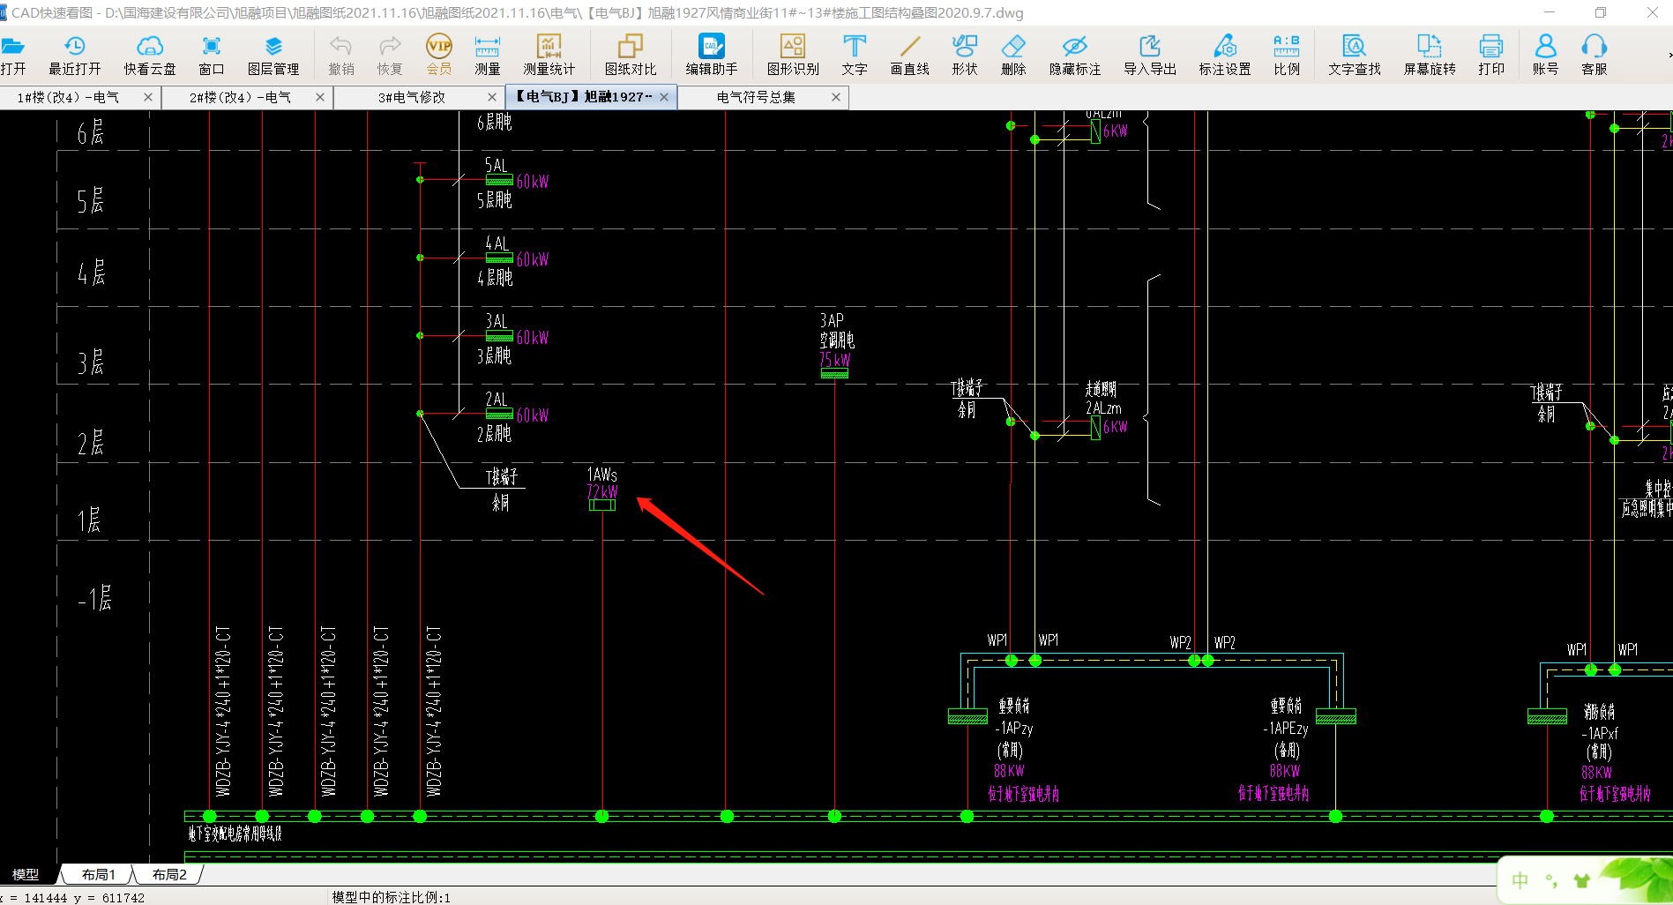Switch to 布局2 layout tab

pos(169,874)
